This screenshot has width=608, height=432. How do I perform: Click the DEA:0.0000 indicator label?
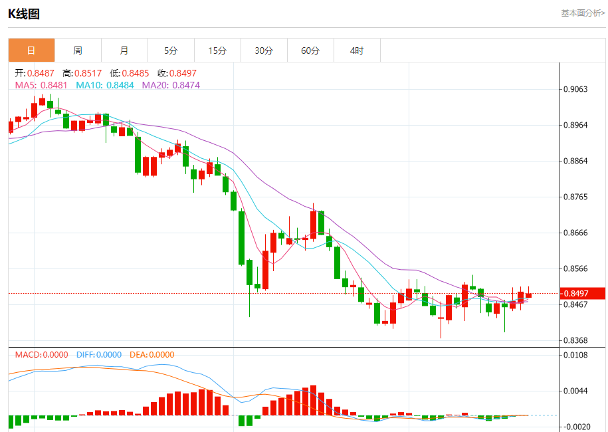[x=152, y=355]
